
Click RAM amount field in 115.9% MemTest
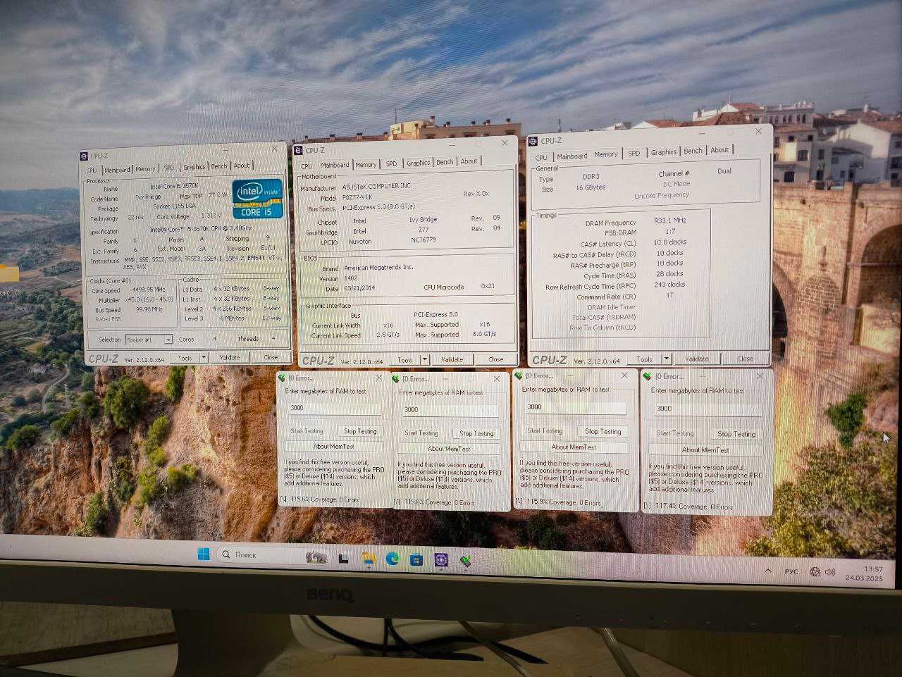click(x=575, y=407)
